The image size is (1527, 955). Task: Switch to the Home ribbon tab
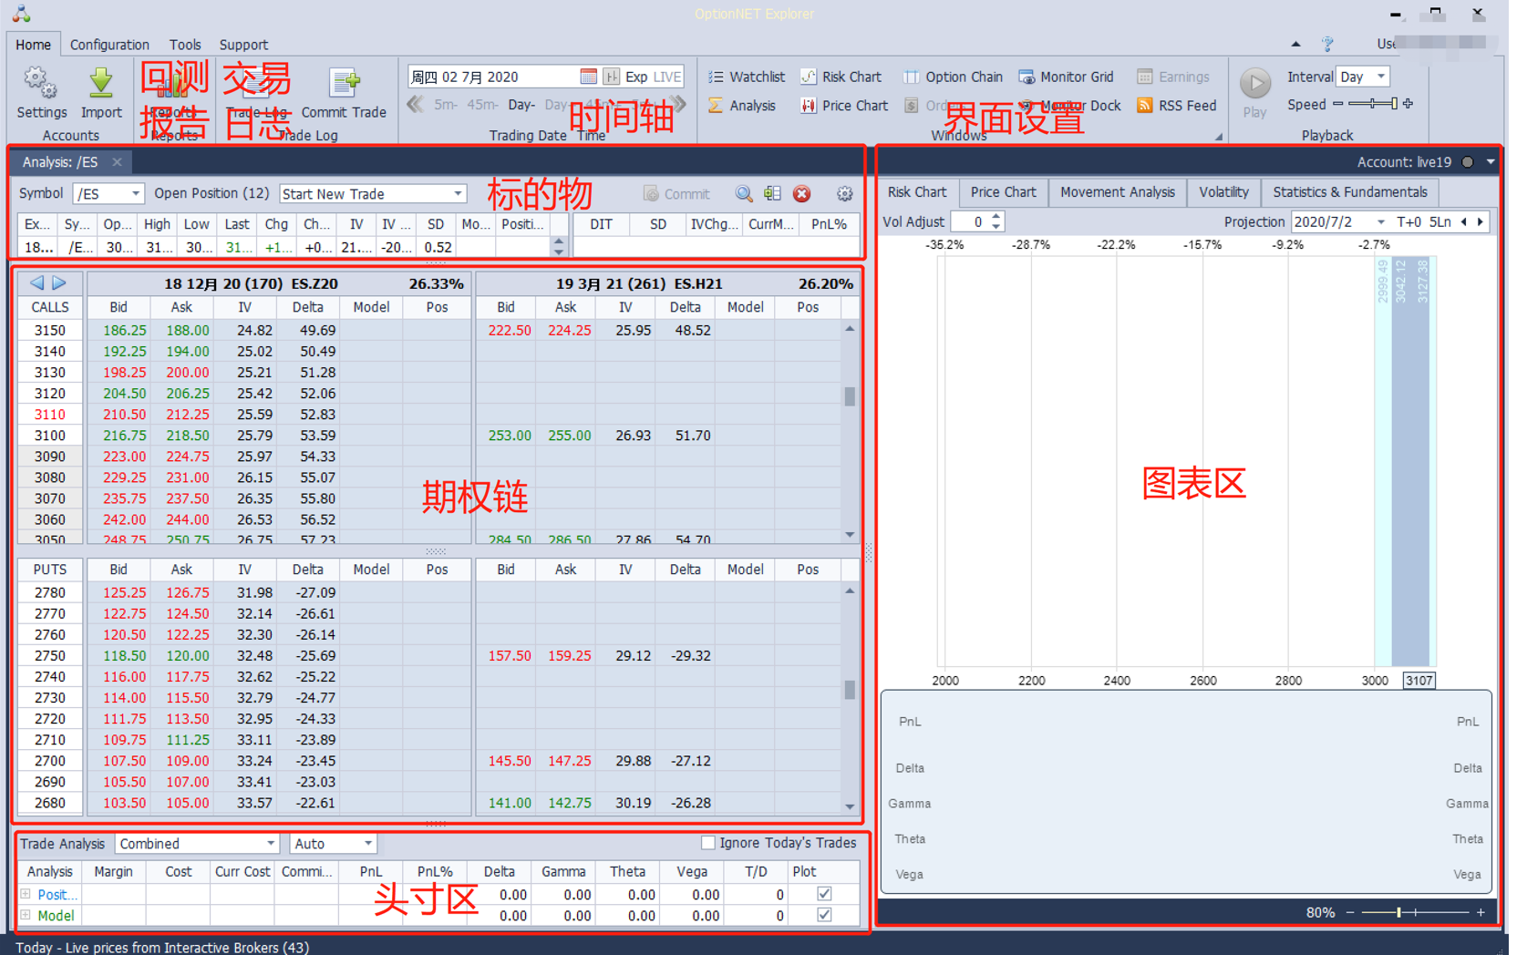point(33,45)
